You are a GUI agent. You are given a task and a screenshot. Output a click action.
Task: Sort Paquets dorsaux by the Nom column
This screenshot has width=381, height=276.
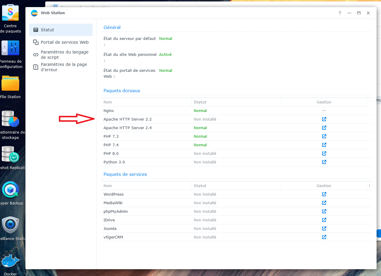(x=146, y=102)
